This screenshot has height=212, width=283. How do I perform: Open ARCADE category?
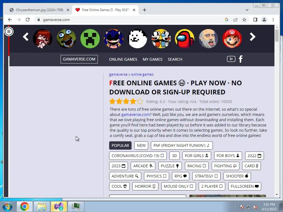click(143, 166)
